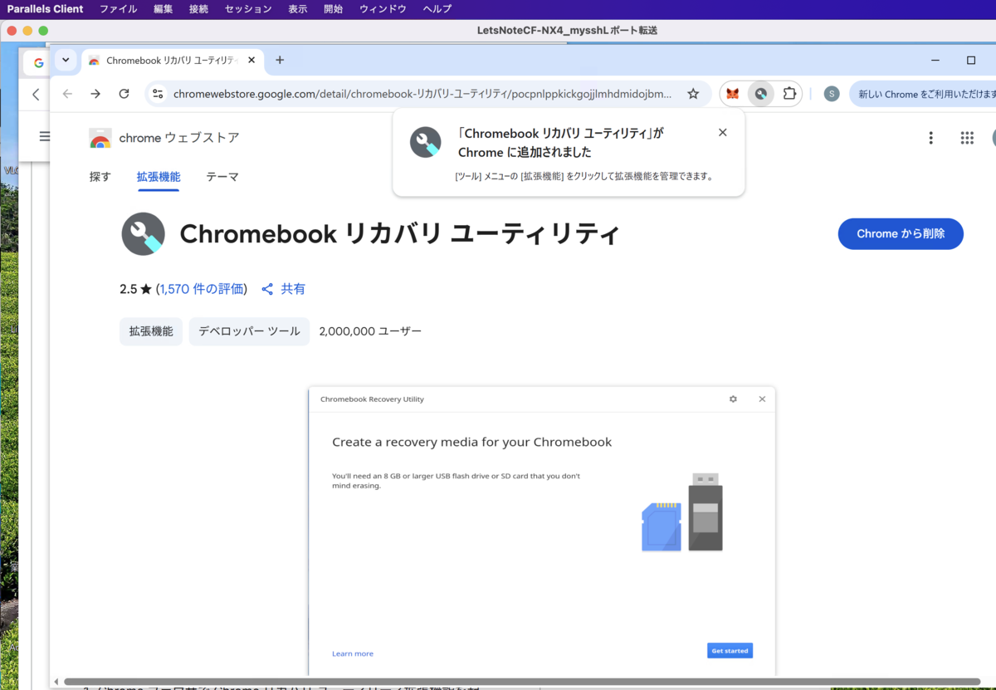Image resolution: width=996 pixels, height=690 pixels.
Task: Click the X in recovery utility preview
Action: click(762, 399)
